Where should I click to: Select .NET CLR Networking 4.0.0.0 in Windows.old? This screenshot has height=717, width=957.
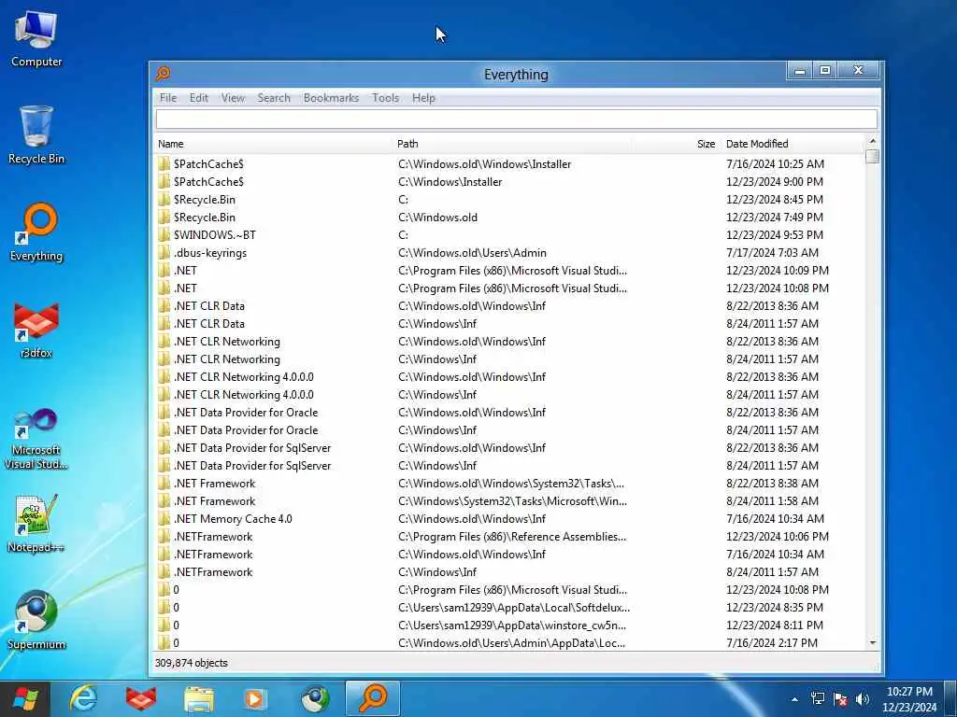tap(510, 377)
